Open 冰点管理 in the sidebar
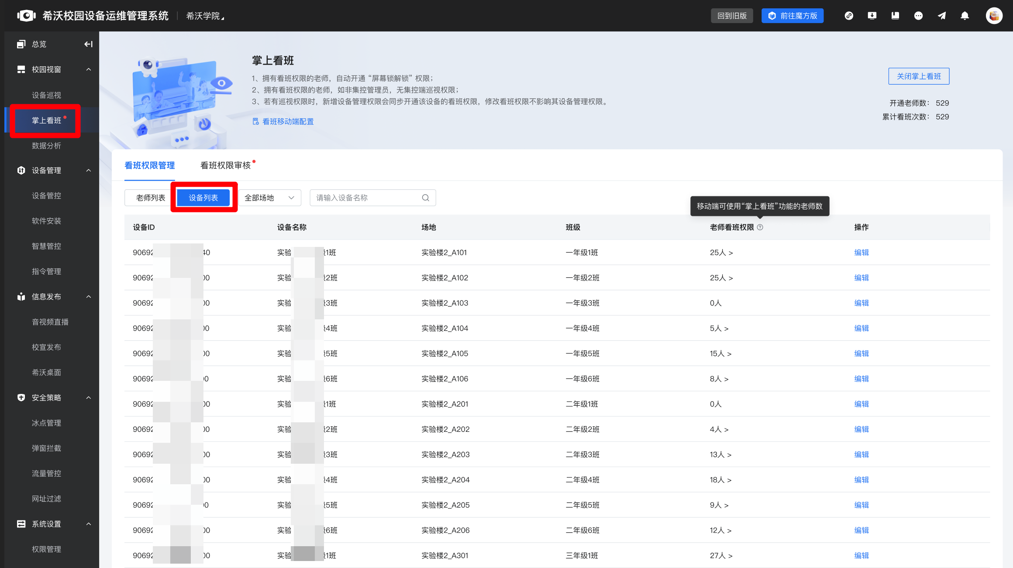The image size is (1013, 568). [x=46, y=423]
